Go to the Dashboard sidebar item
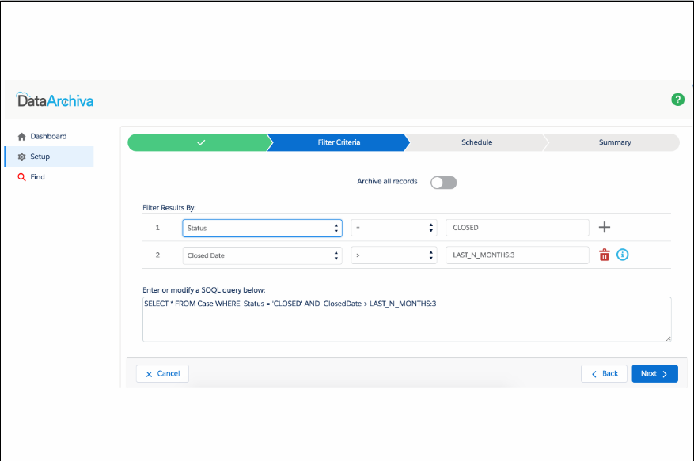Screen dimensions: 694x461 [x=49, y=136]
